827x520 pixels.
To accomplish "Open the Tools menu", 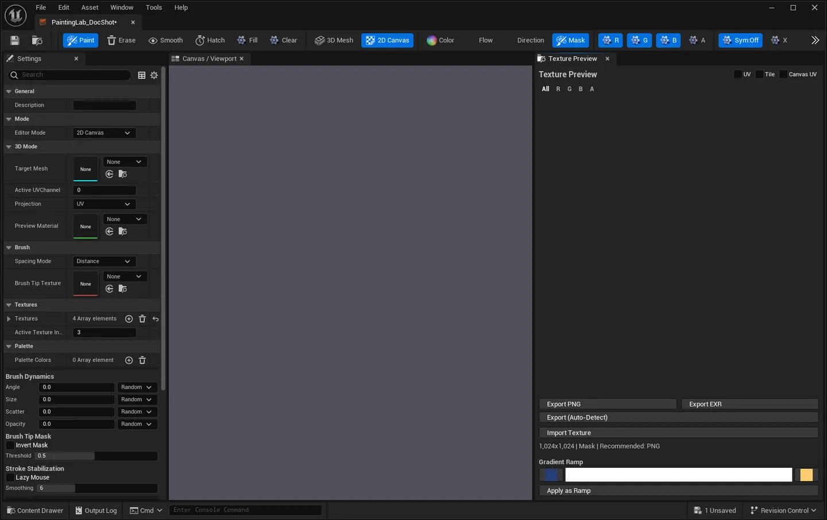I will (154, 7).
